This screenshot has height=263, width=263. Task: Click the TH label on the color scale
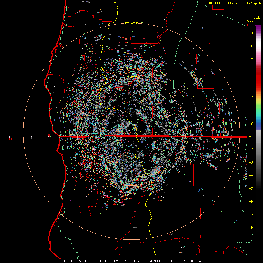pos(251,227)
